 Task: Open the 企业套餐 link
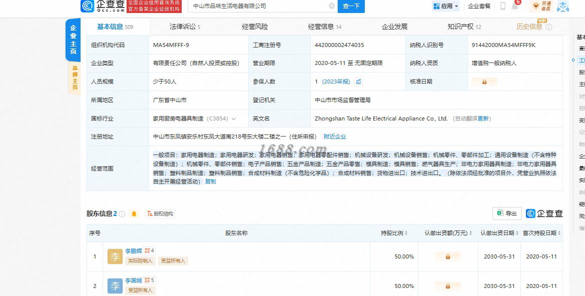point(479,6)
